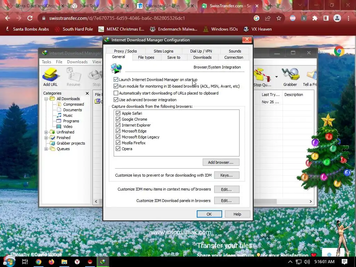Click the volume icon in system tray
The width and height of the screenshot is (356, 267).
307,262
